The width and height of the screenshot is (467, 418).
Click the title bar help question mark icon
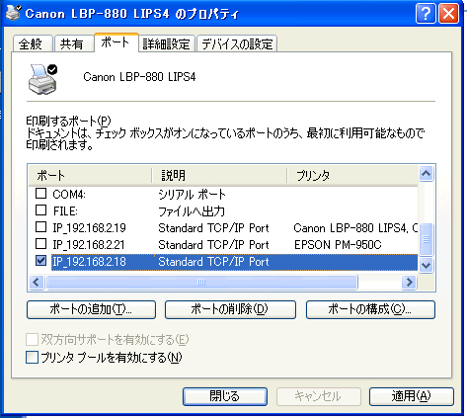click(426, 13)
